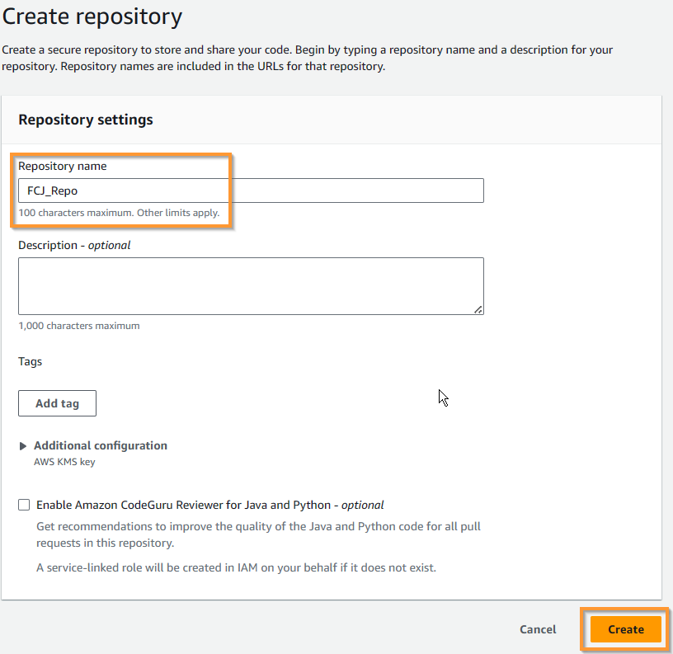
Task: Click the Description text area
Action: [x=251, y=286]
